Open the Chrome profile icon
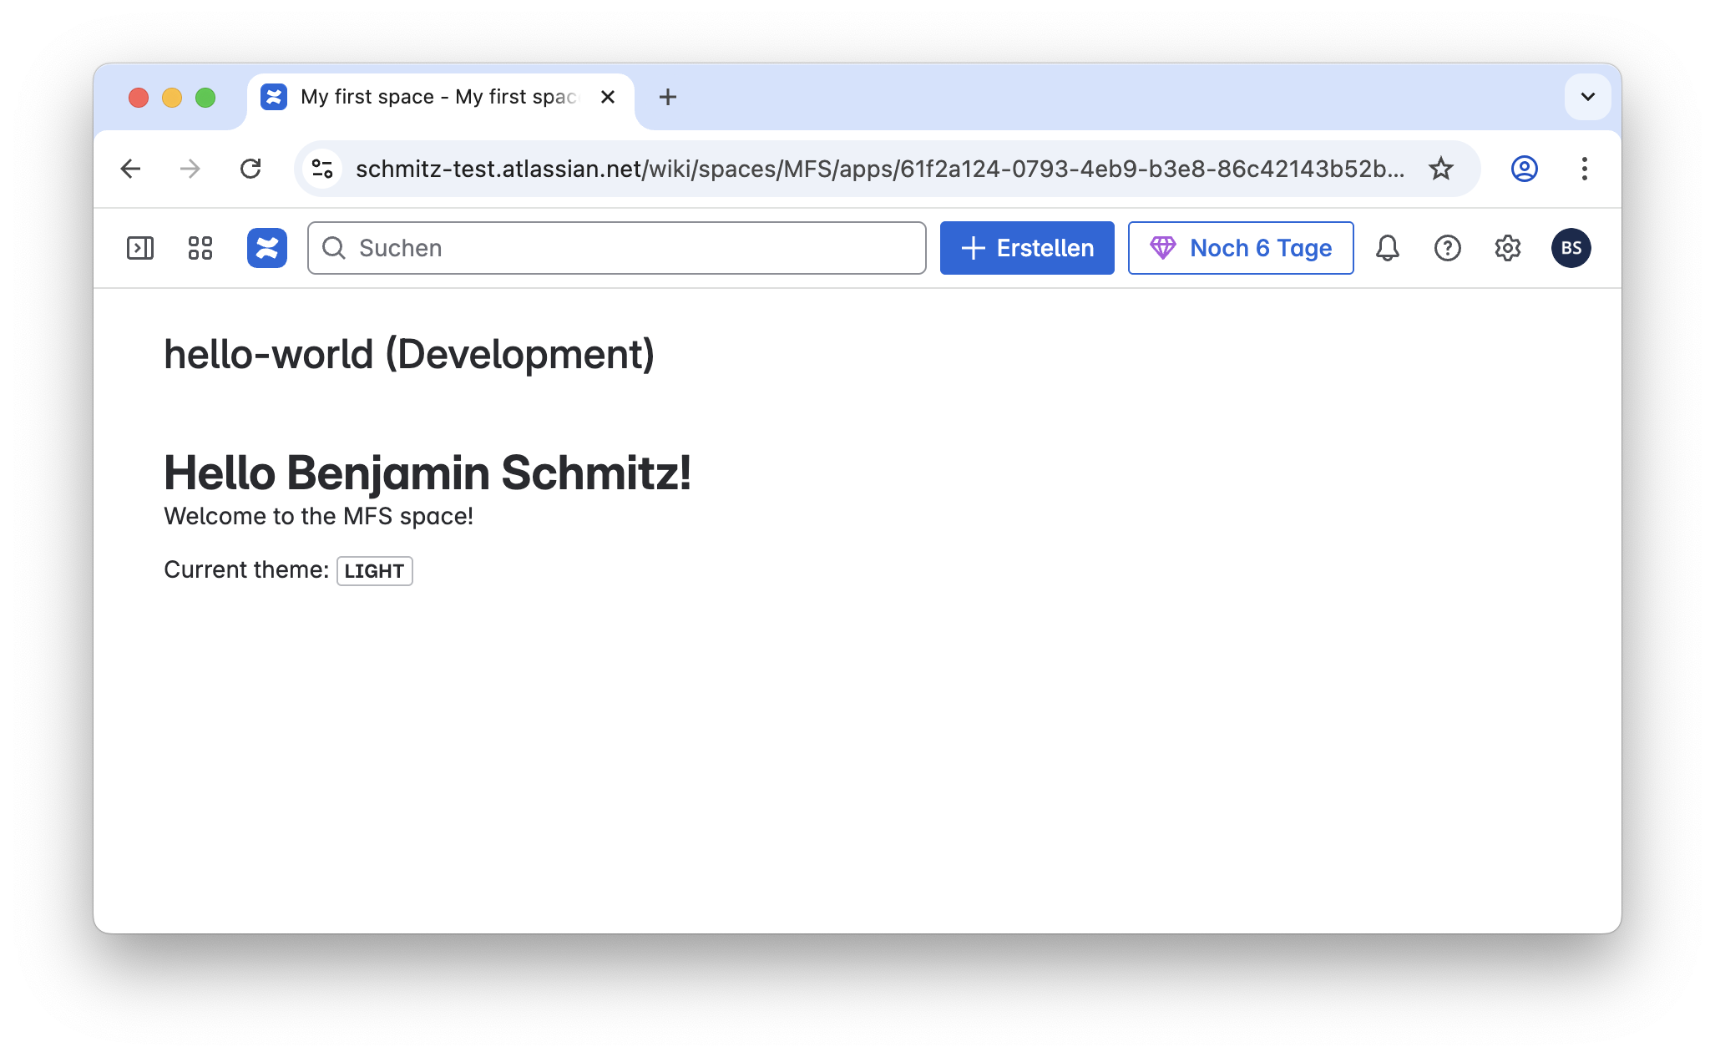 [x=1525, y=169]
